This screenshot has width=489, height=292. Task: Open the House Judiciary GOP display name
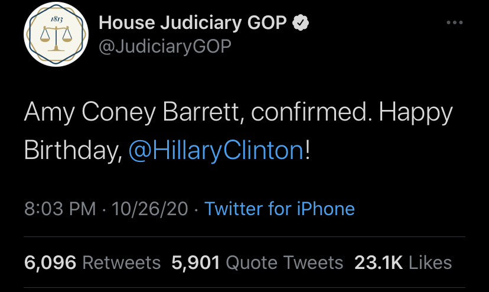[193, 22]
